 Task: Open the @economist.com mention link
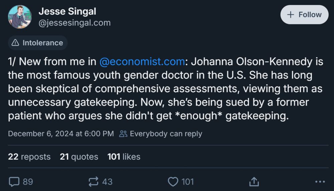click(142, 62)
